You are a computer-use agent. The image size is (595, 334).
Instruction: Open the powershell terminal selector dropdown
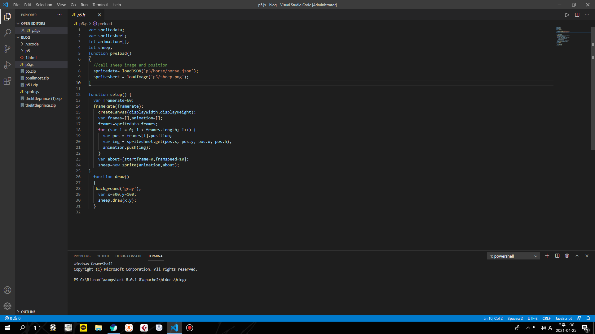pyautogui.click(x=513, y=256)
